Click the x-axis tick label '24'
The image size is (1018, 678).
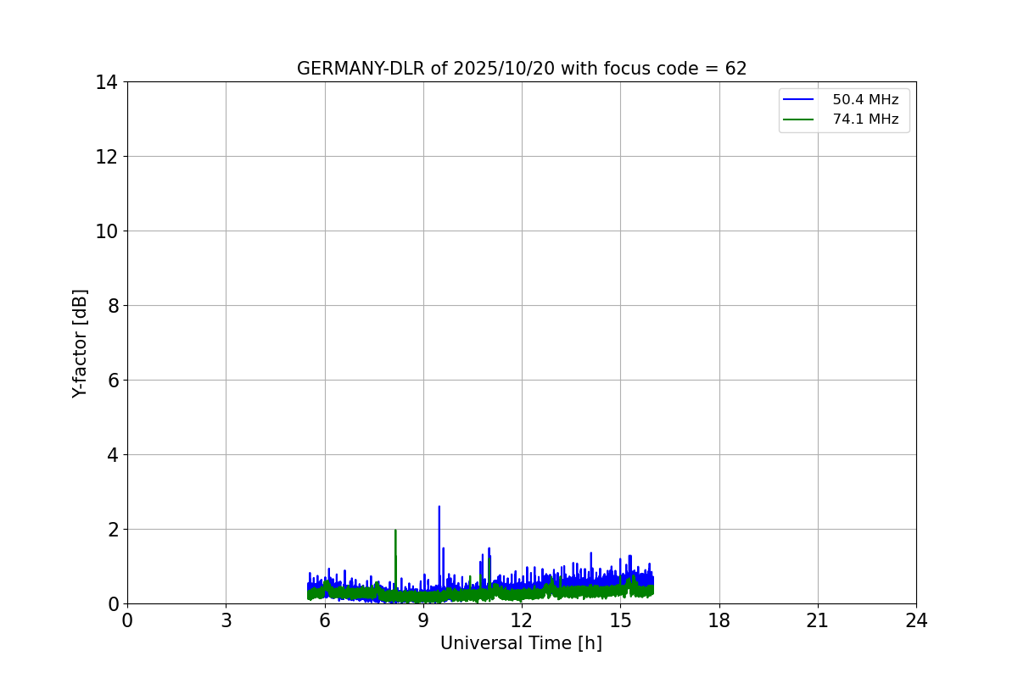coord(916,620)
